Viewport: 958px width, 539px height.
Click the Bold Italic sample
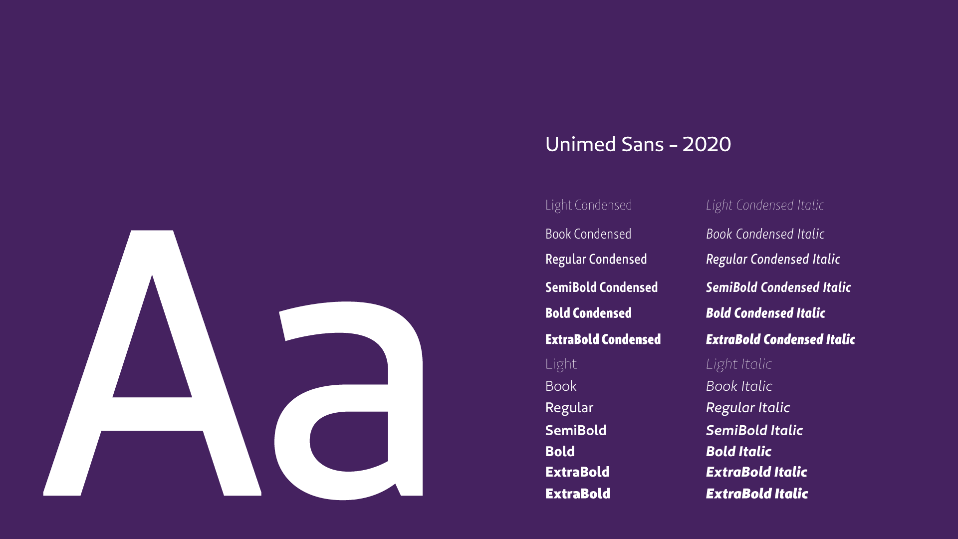point(739,452)
